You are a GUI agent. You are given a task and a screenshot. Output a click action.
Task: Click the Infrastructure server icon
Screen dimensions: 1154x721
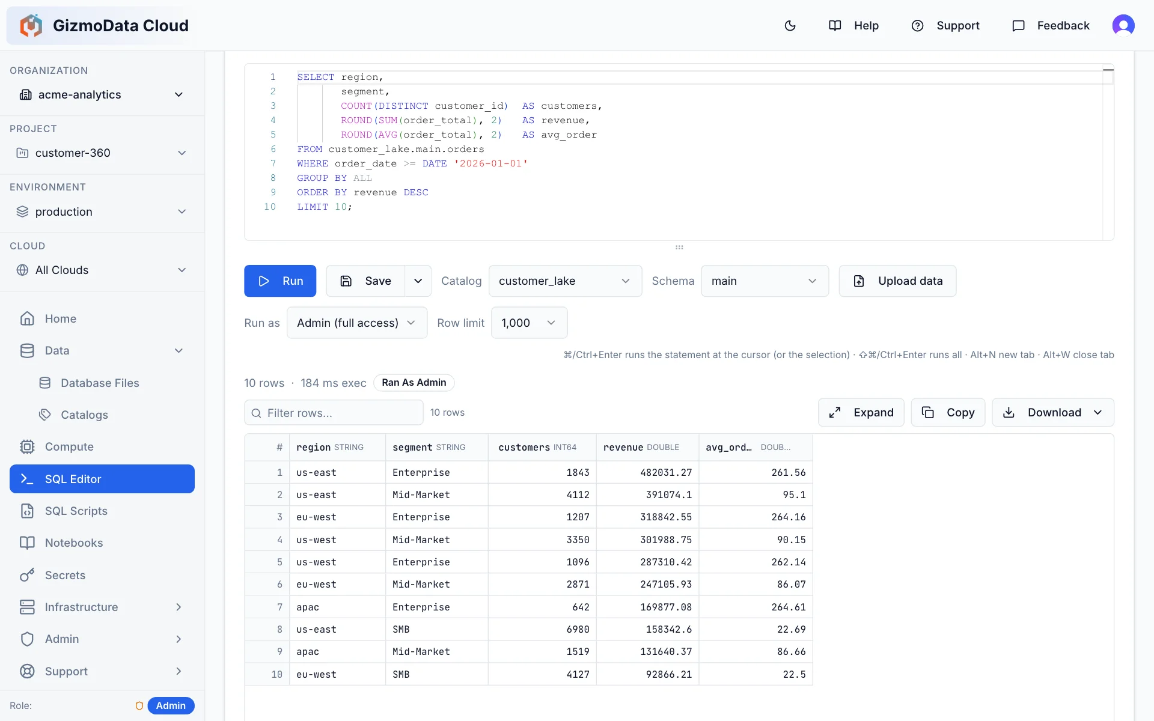27,607
